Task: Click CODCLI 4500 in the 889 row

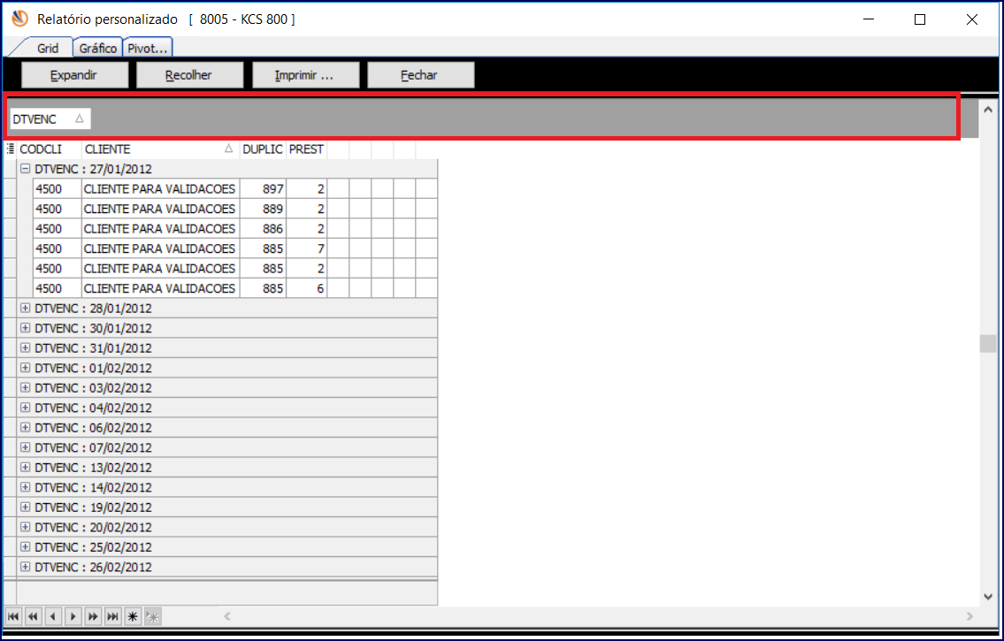Action: pos(57,209)
